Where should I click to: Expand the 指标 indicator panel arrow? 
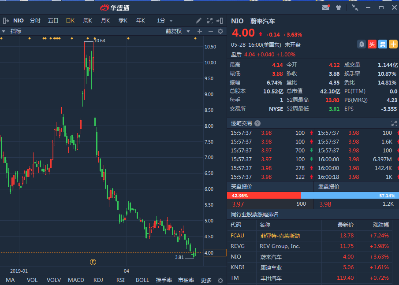pyautogui.click(x=3, y=31)
